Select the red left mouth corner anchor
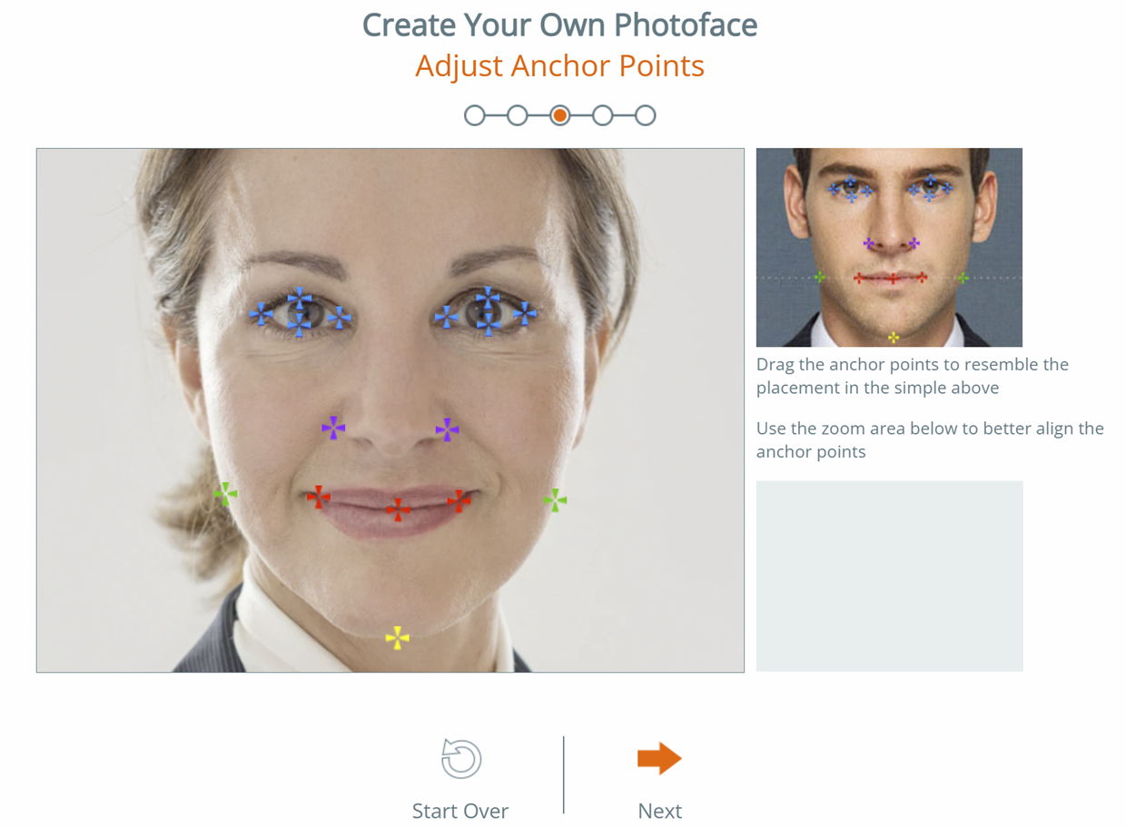 (x=318, y=497)
